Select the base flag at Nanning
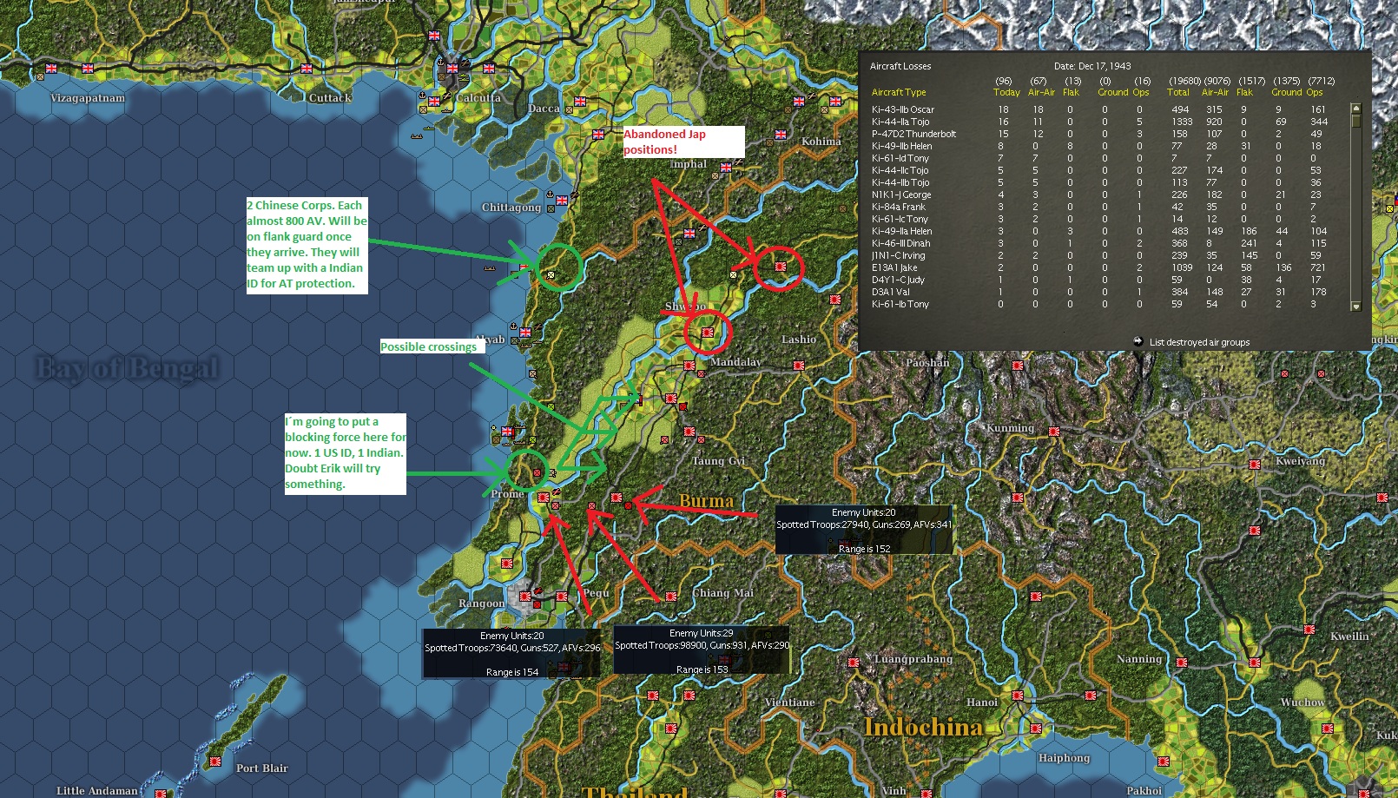This screenshot has height=798, width=1398. 1181,663
